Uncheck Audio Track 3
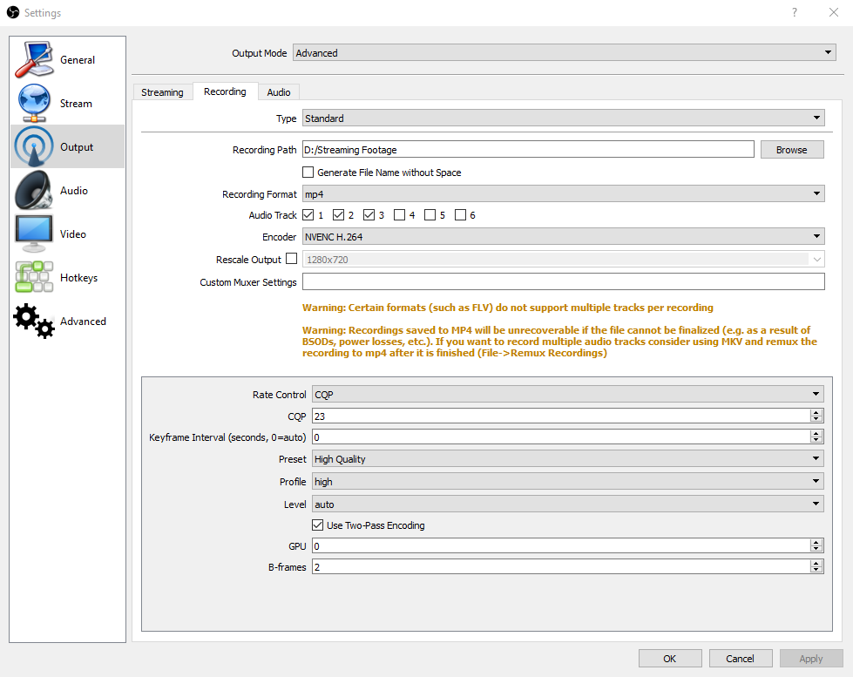This screenshot has height=677, width=853. coord(369,215)
